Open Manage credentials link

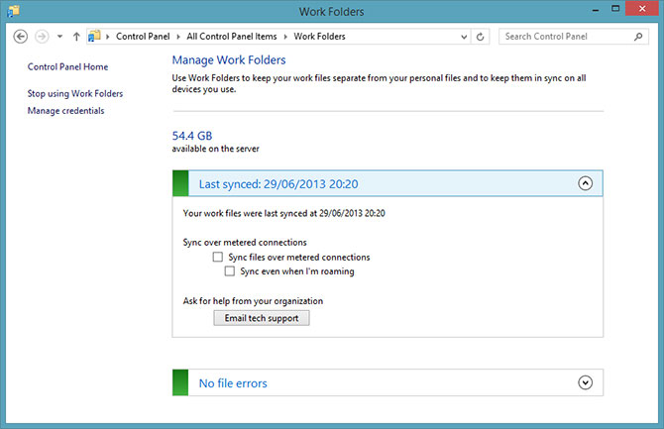[x=65, y=111]
